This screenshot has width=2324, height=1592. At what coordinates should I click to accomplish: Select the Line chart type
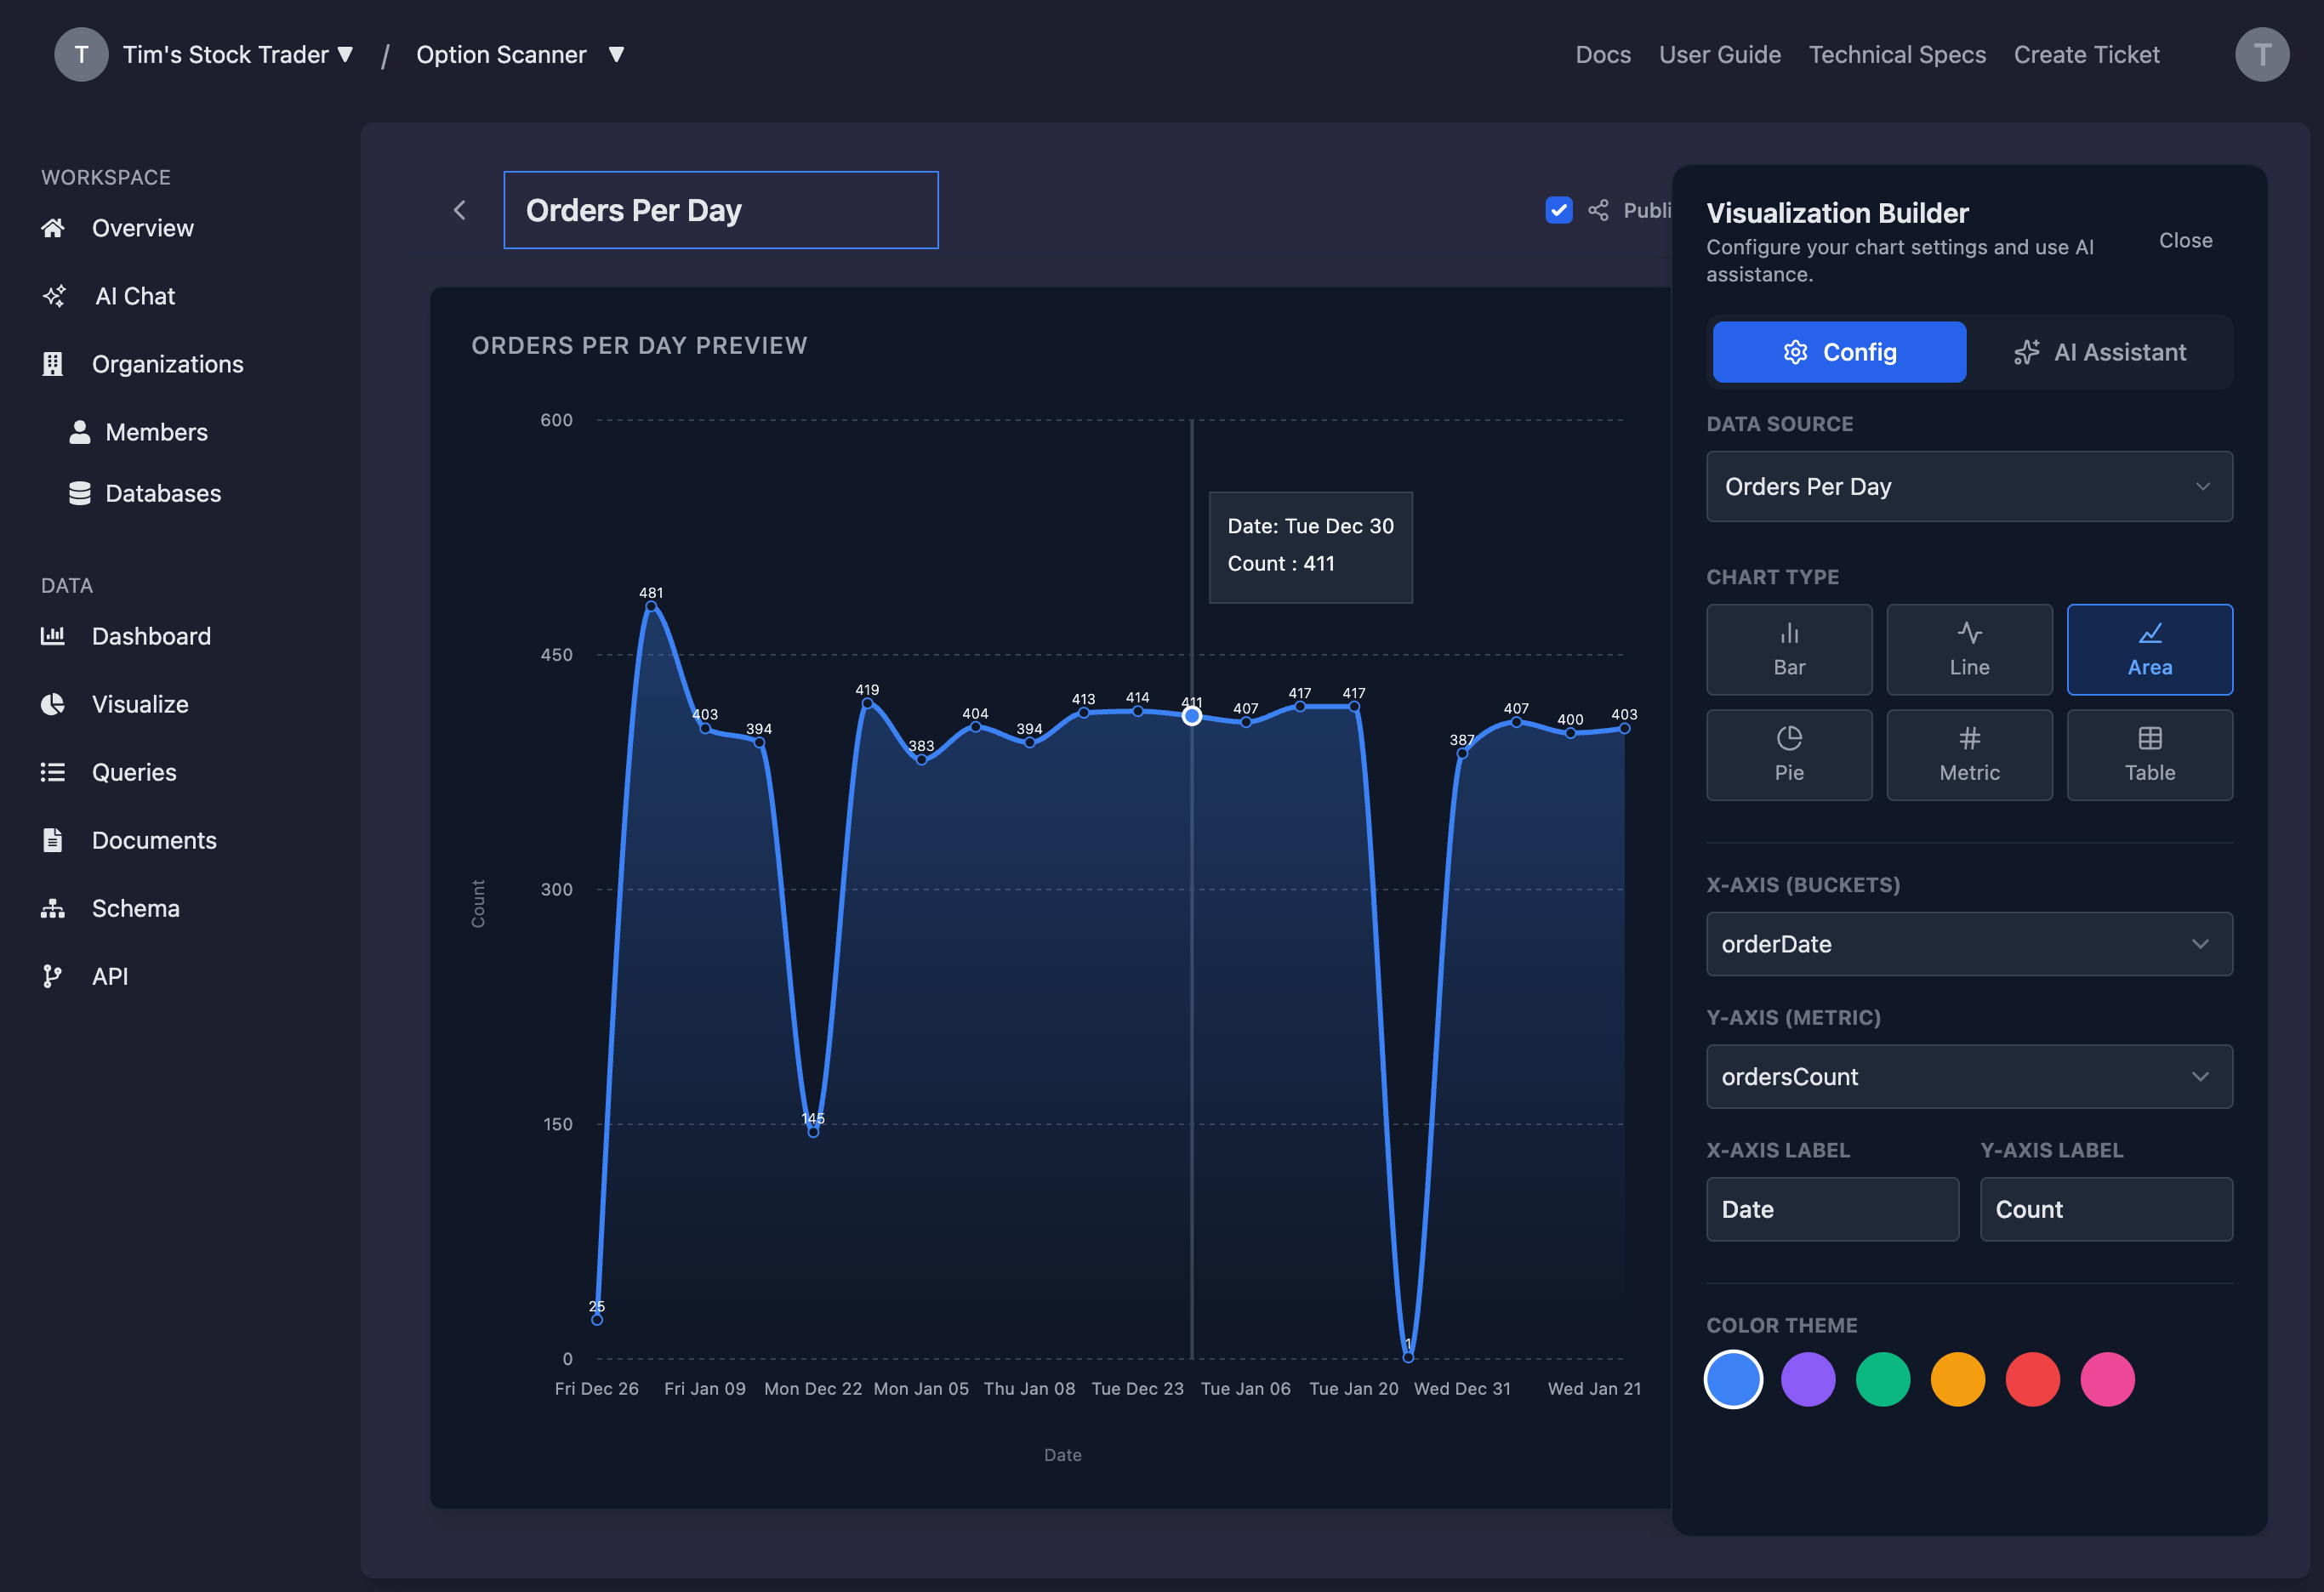click(x=1969, y=649)
